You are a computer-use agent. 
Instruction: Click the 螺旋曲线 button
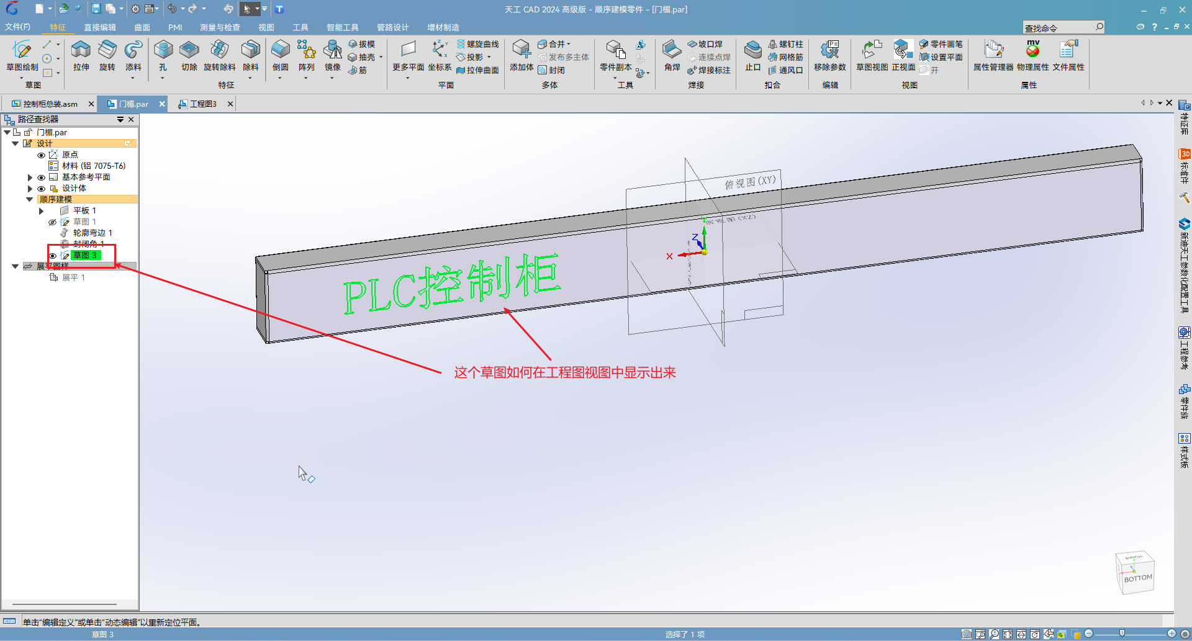coord(477,44)
